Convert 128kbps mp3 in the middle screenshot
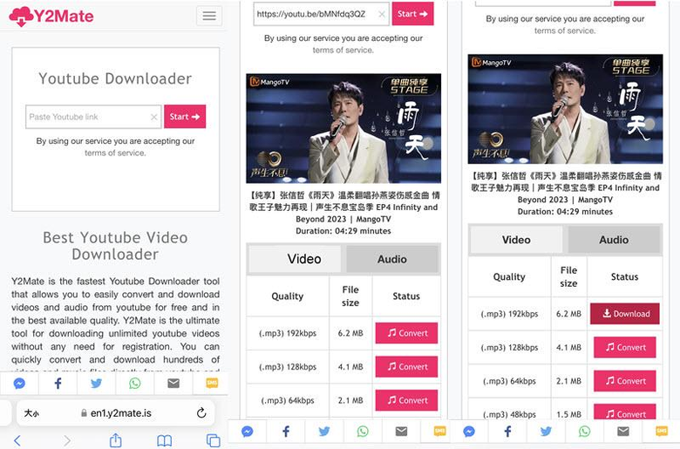The width and height of the screenshot is (680, 449). (x=407, y=367)
